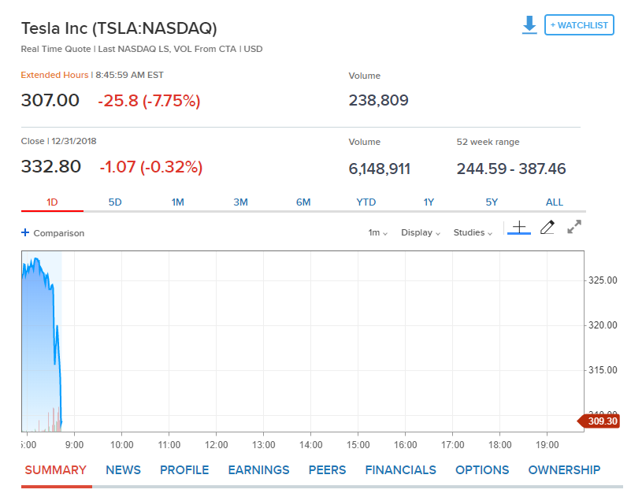Expand the Studies dropdown
Screen dimensions: 631x497
(473, 233)
